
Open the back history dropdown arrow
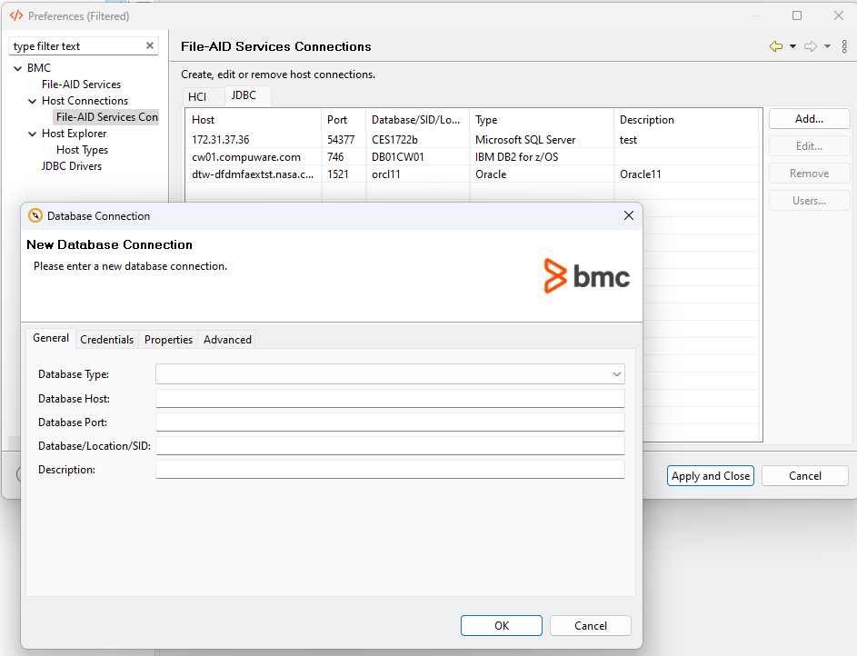792,46
